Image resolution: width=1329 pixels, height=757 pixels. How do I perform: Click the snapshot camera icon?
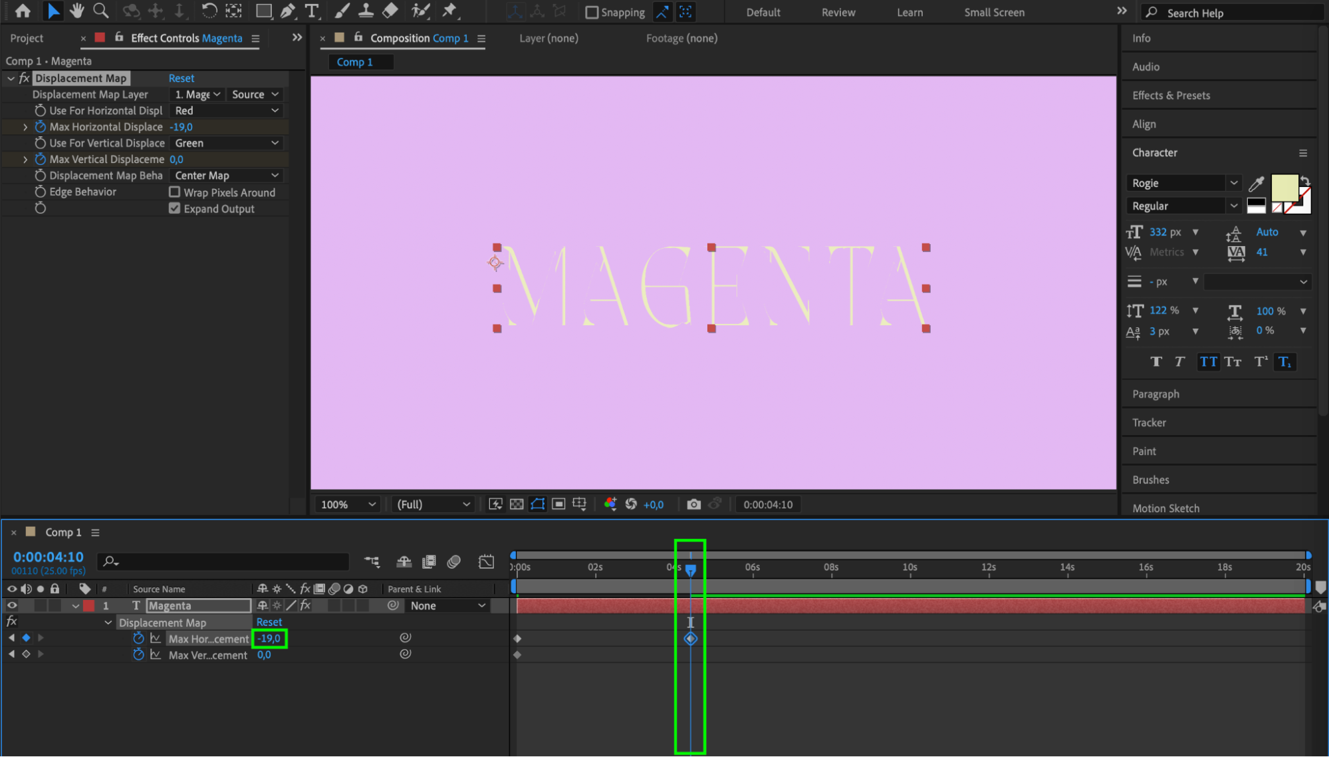click(x=693, y=504)
